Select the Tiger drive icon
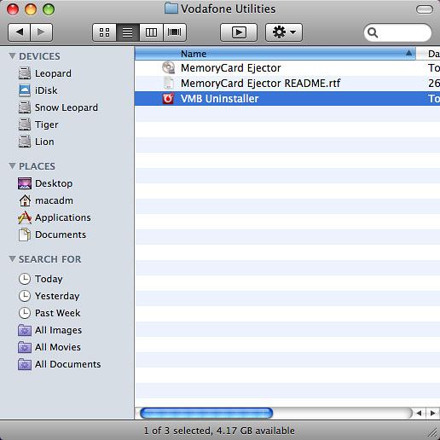The height and width of the screenshot is (440, 440). (x=25, y=124)
